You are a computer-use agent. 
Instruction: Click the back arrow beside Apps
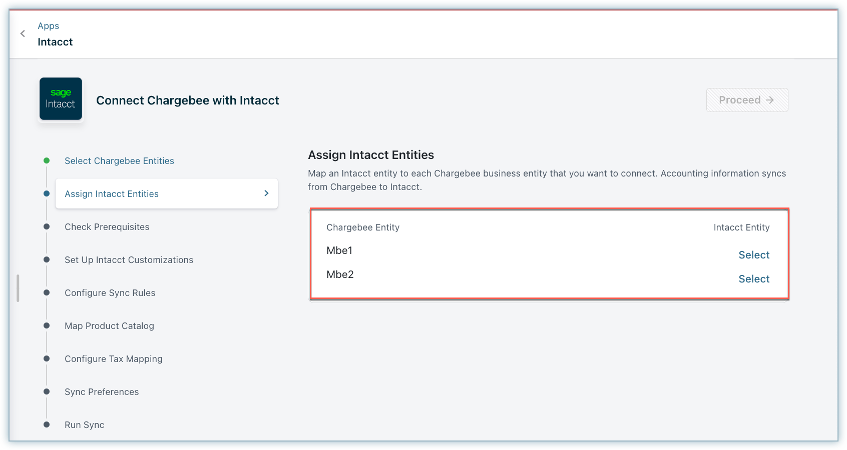(x=23, y=33)
